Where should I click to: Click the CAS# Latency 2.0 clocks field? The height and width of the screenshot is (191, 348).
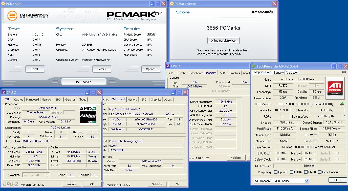(225, 111)
